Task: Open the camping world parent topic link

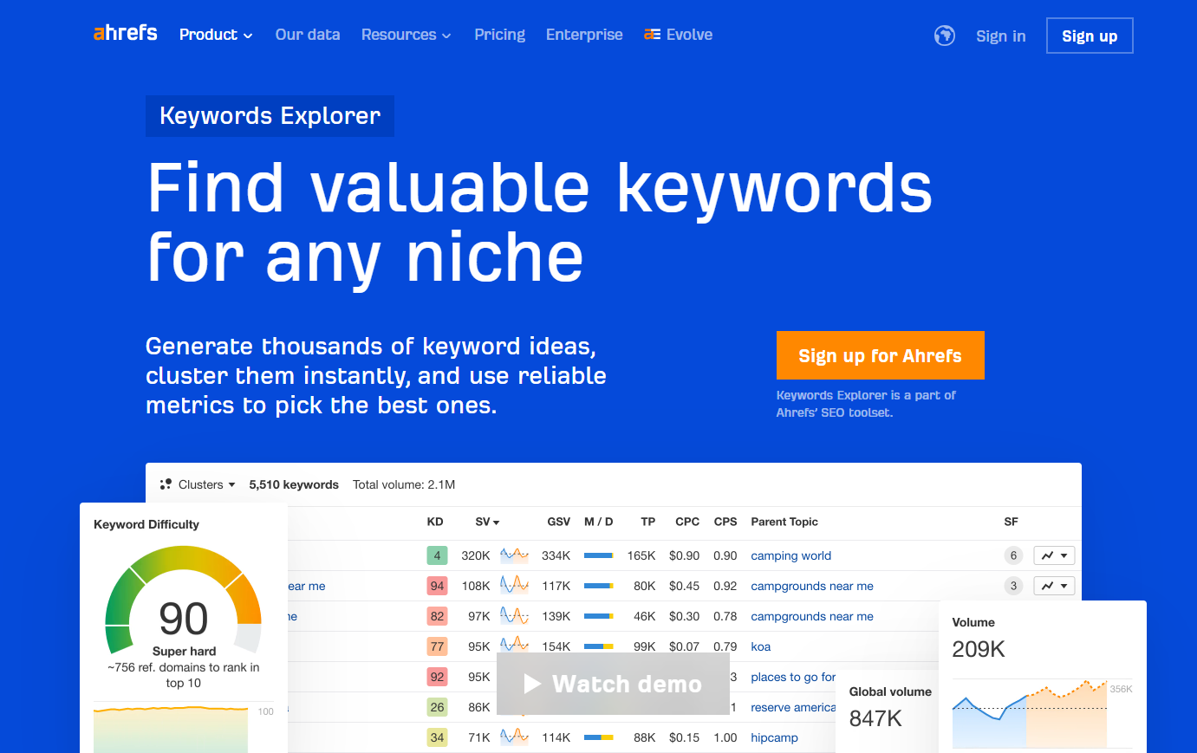Action: 790,555
